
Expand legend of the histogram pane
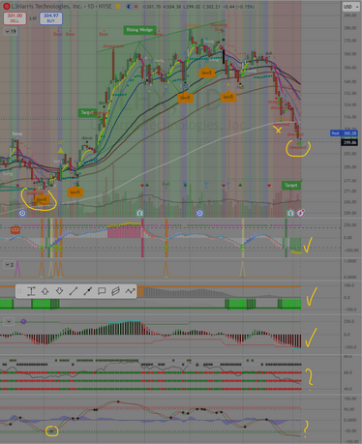9,321
